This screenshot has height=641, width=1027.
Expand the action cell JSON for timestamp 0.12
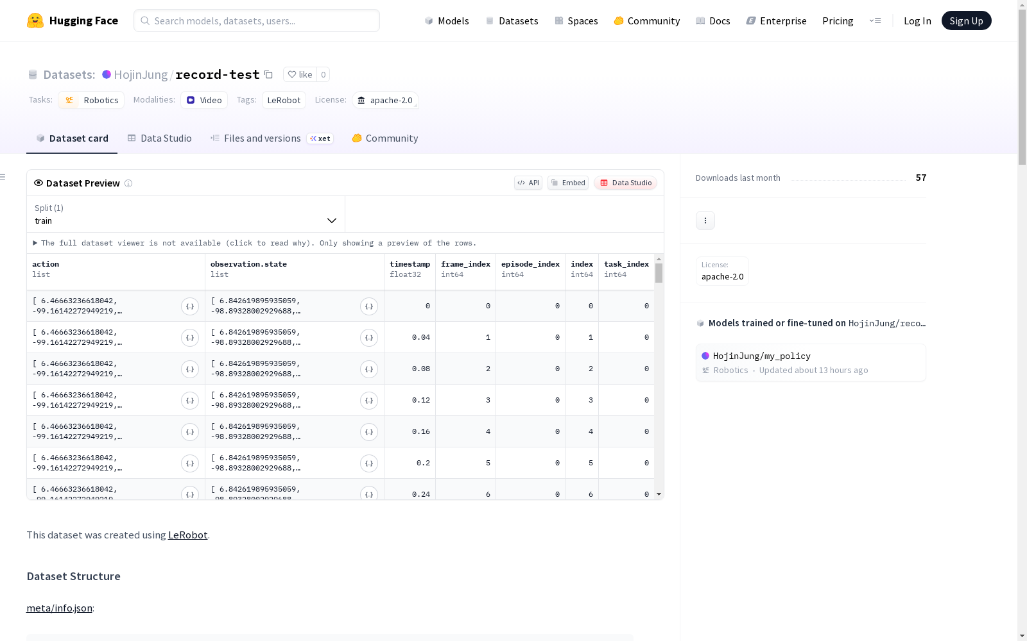[x=190, y=401]
